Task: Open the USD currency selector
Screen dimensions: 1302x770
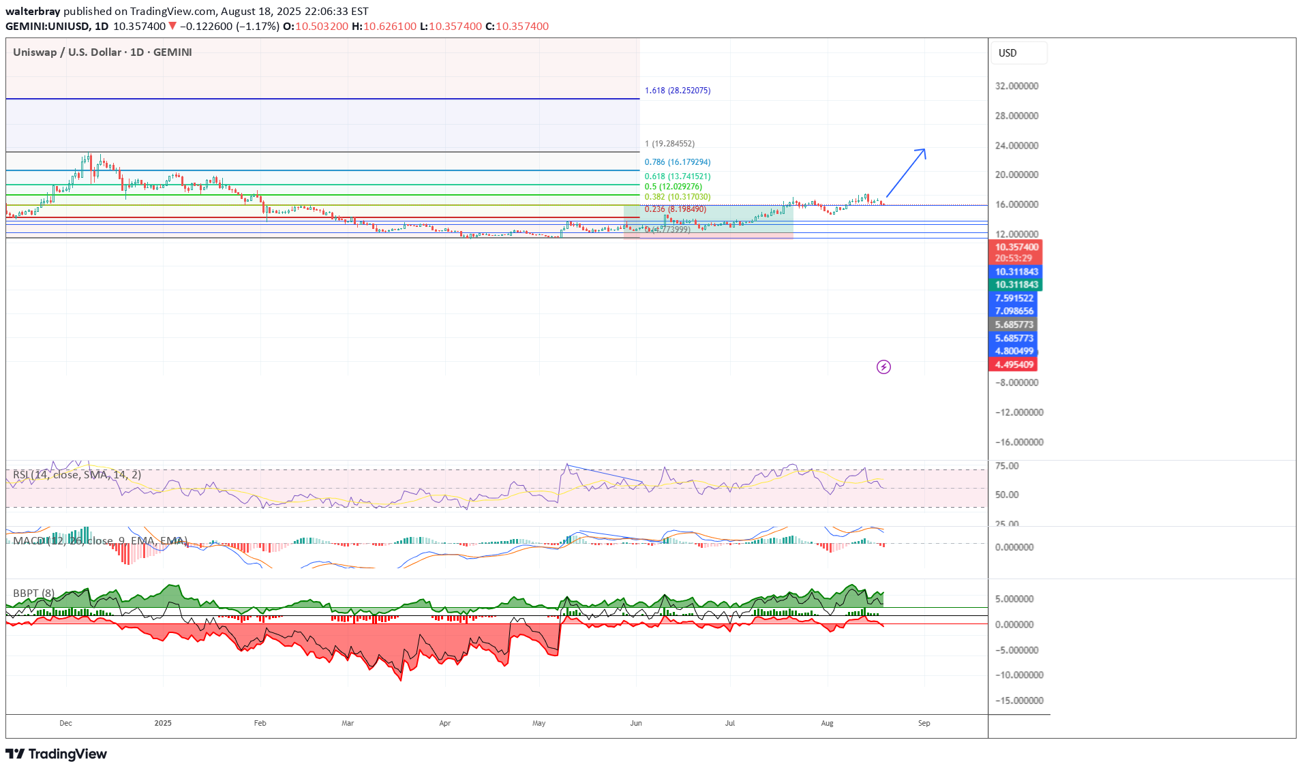Action: point(1019,53)
